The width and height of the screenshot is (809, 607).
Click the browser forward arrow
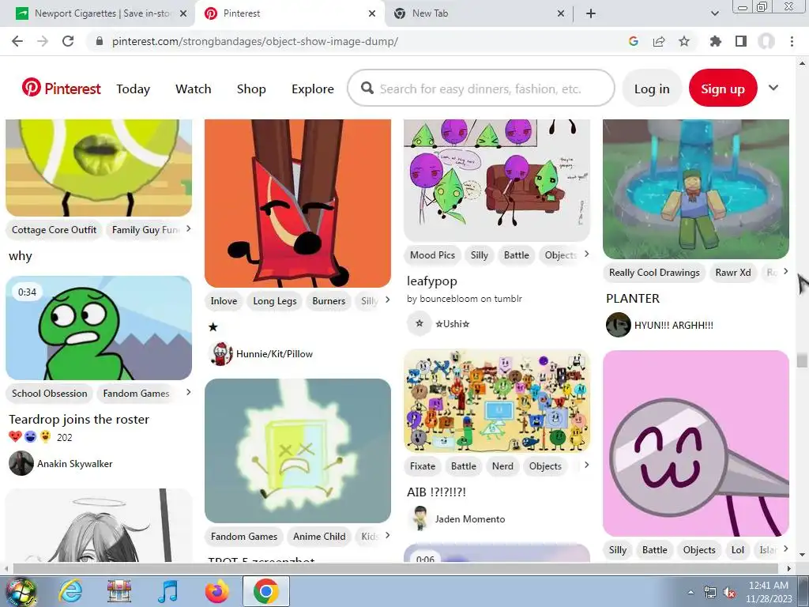(43, 41)
